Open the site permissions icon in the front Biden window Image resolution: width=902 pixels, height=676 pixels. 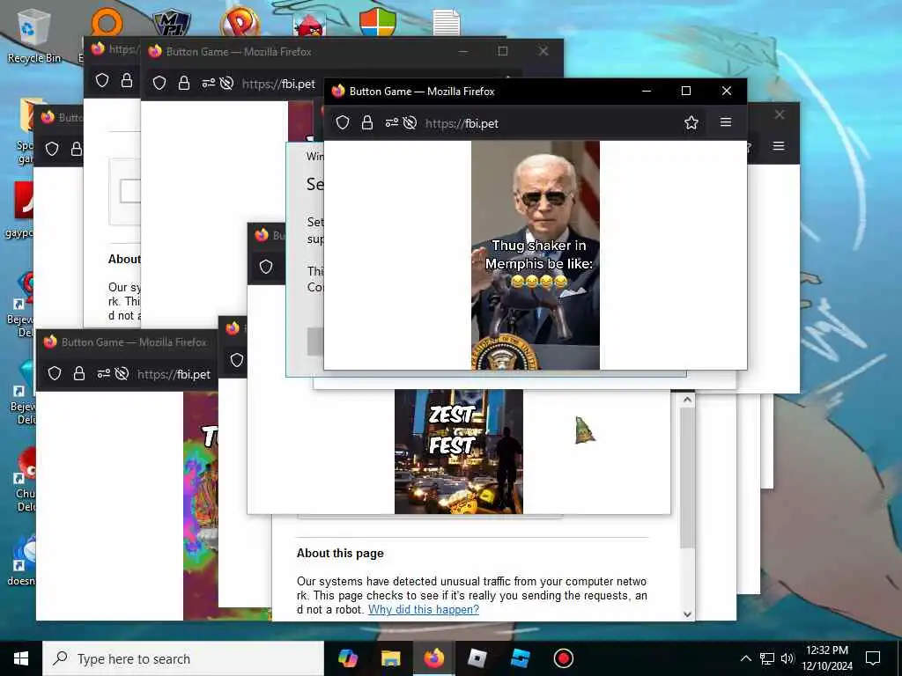392,122
